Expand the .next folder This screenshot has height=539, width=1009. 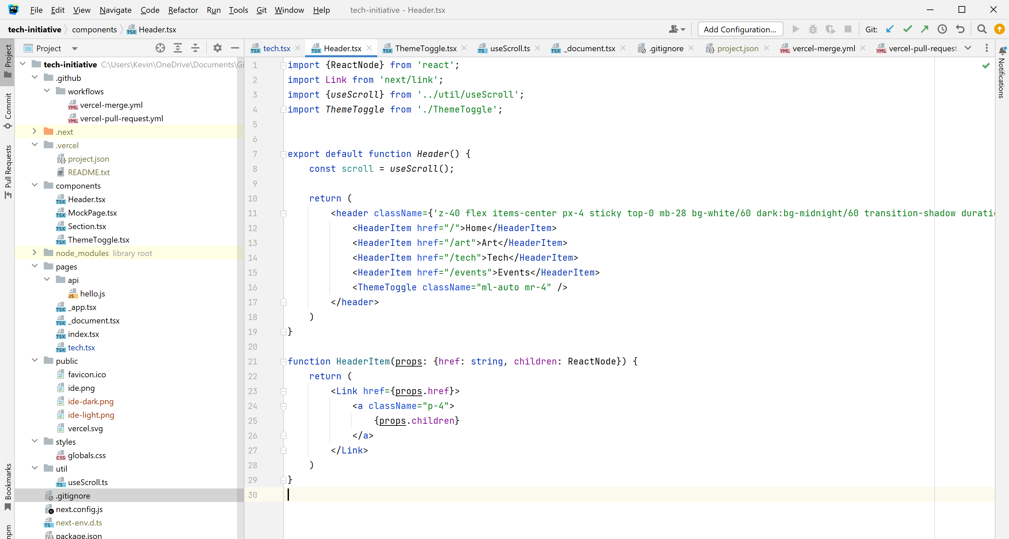tap(34, 132)
